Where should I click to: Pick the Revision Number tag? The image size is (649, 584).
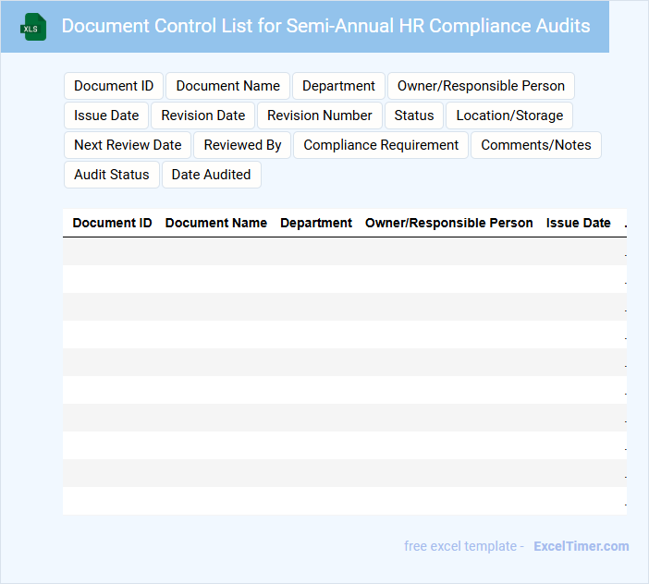319,116
